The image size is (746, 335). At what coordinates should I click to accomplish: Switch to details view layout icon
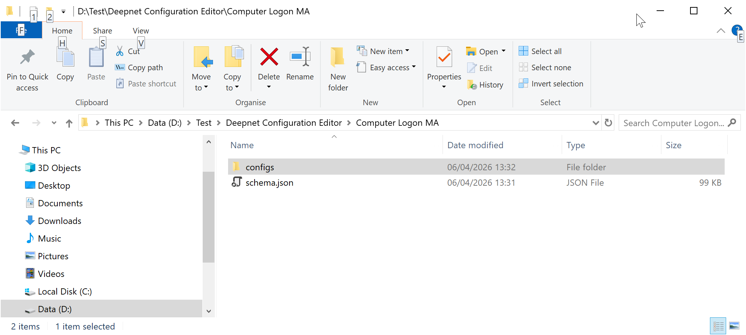point(718,326)
